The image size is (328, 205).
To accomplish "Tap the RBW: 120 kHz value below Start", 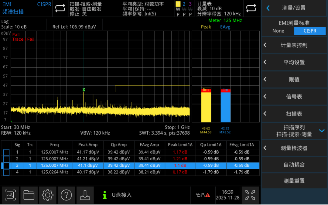I will click(x=16, y=133).
